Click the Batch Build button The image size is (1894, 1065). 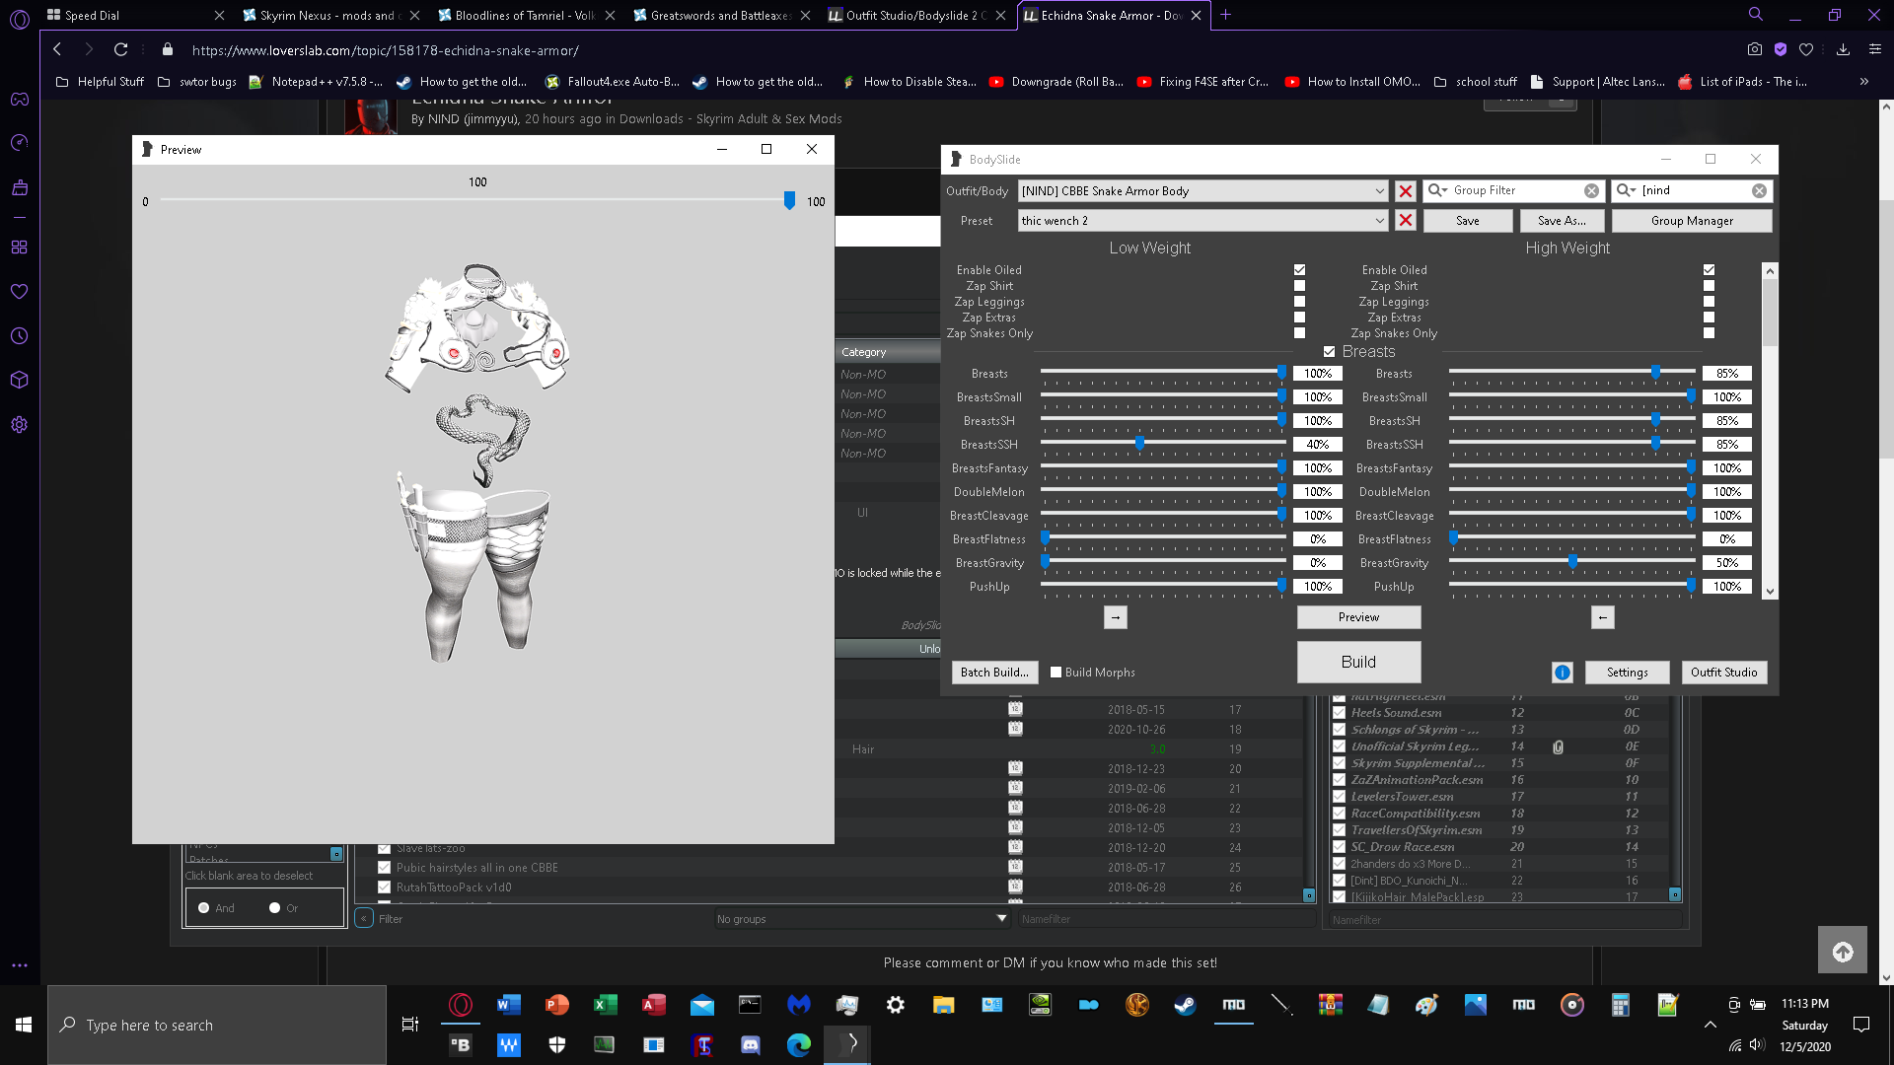coord(994,673)
